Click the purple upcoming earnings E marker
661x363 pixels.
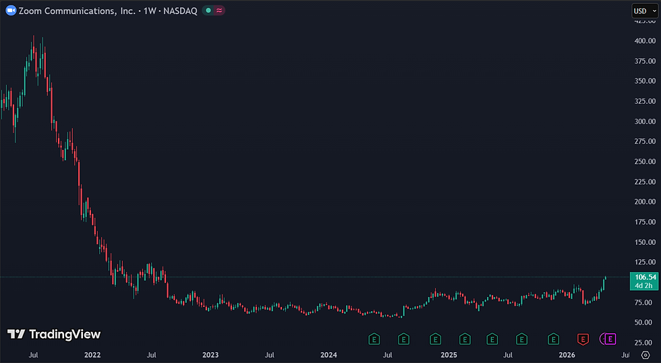point(610,339)
